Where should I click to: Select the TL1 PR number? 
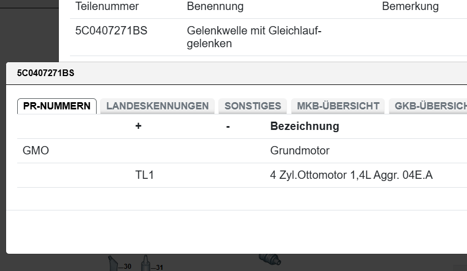click(144, 175)
